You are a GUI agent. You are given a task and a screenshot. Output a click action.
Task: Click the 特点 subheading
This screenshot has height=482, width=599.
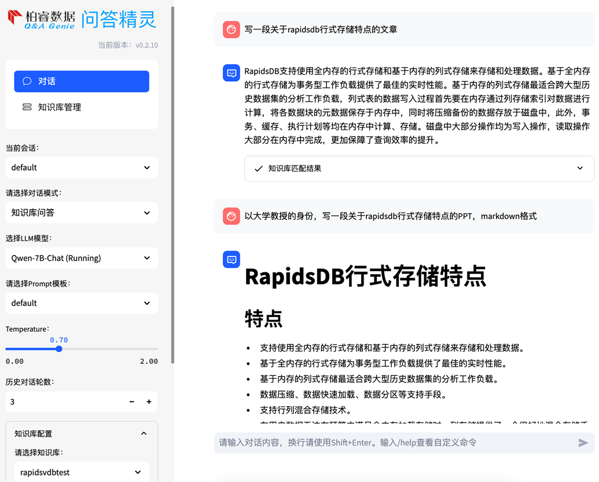coord(263,319)
